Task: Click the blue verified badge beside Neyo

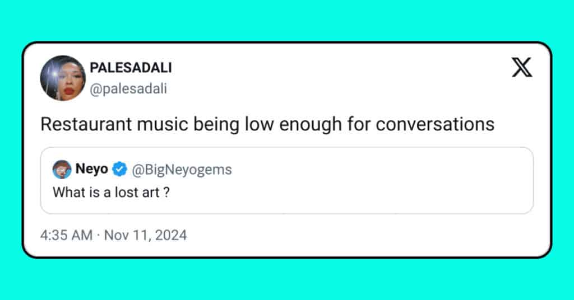Action: pos(119,169)
